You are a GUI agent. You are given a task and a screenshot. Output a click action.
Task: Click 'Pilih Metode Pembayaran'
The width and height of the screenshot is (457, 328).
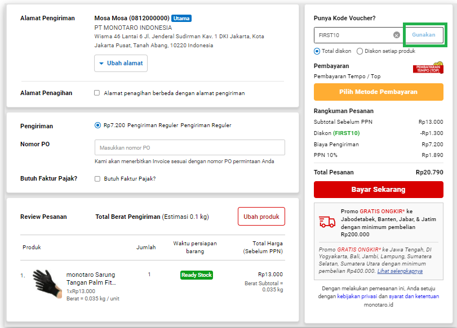pos(378,92)
